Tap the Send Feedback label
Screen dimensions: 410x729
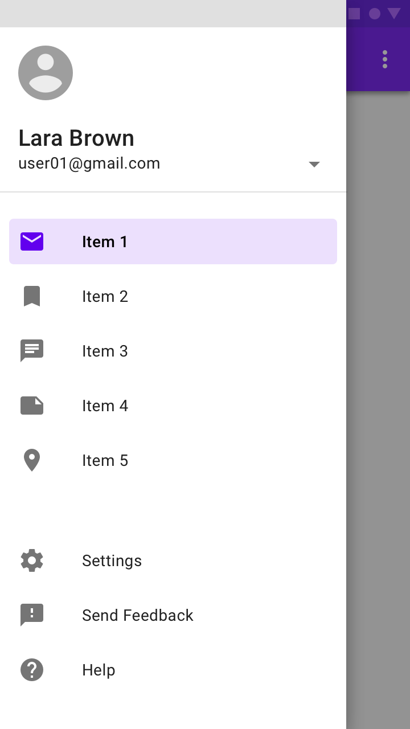[x=138, y=615]
